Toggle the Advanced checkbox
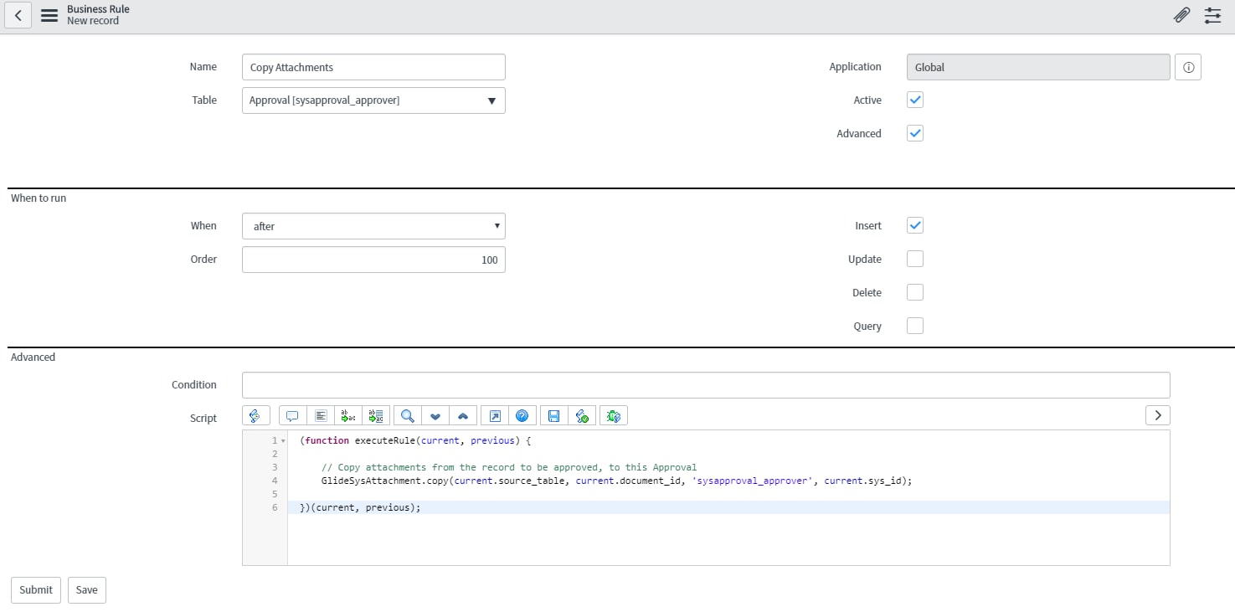The height and width of the screenshot is (612, 1235). (915, 133)
